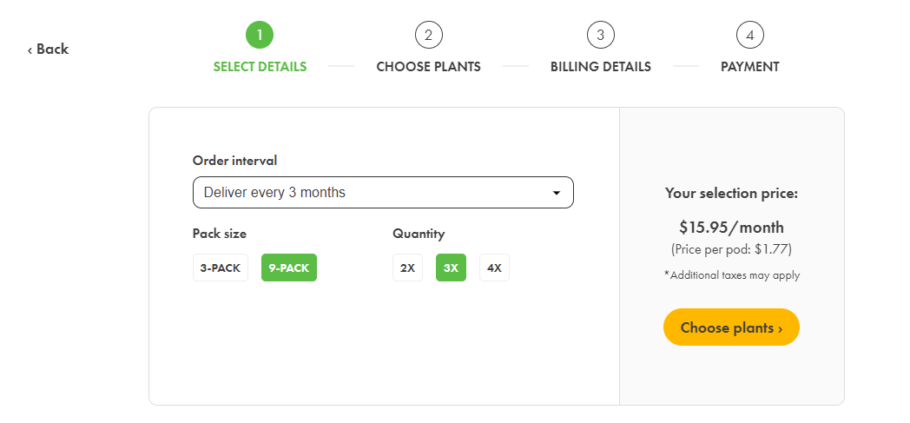Click the Additional taxes may apply note
Viewport: 910px width, 423px height.
[x=732, y=275]
